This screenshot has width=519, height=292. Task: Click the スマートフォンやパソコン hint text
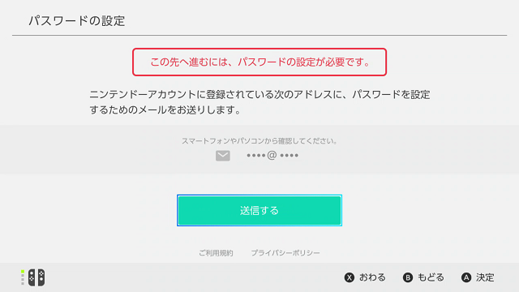(x=259, y=141)
